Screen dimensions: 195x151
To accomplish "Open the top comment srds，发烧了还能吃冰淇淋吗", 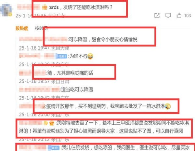I will click(81, 7).
